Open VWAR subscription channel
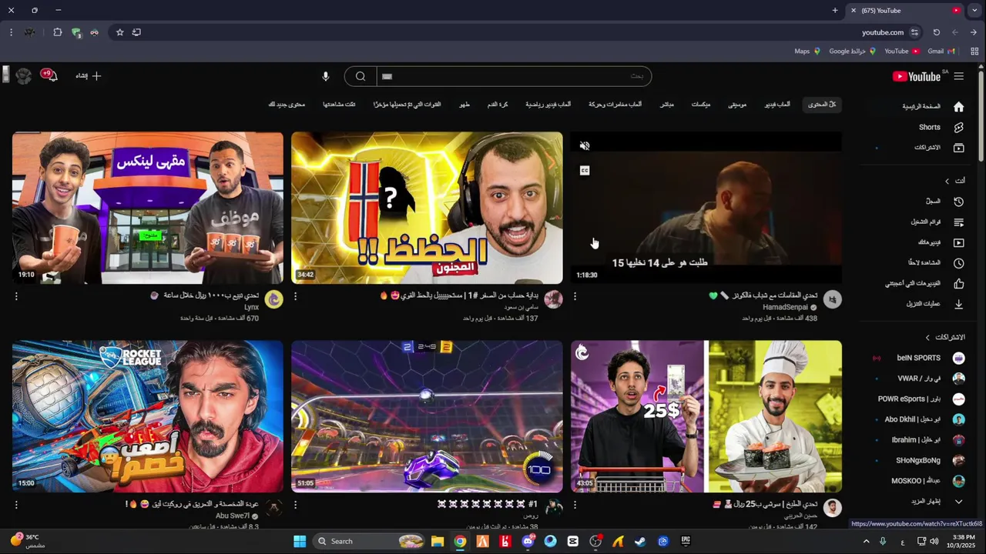 919,379
